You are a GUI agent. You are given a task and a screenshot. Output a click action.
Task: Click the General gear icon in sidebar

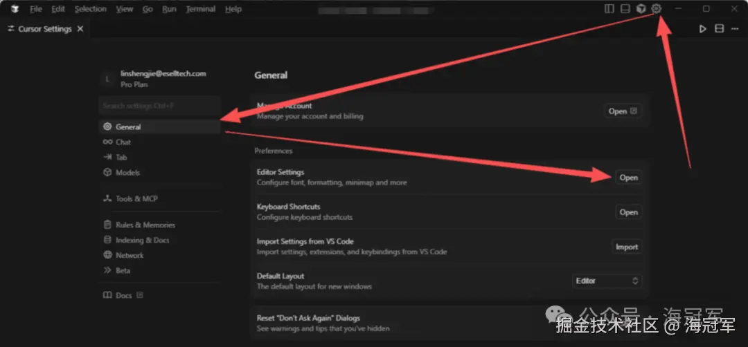pos(107,127)
